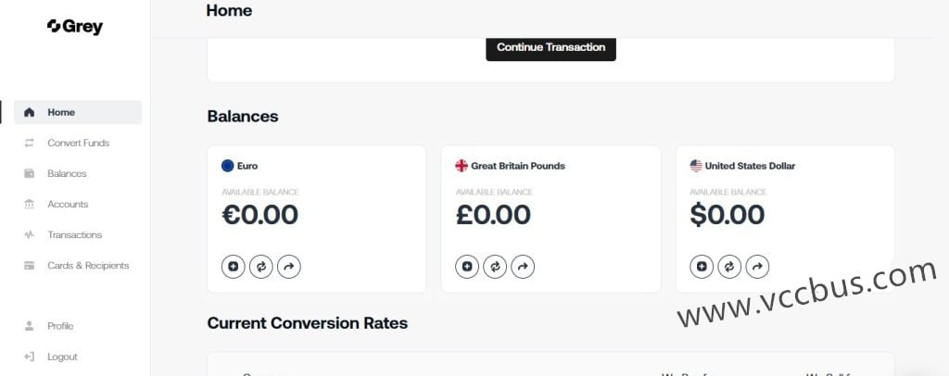Convert funds from United States Dollar balance
949x376 pixels.
point(729,266)
